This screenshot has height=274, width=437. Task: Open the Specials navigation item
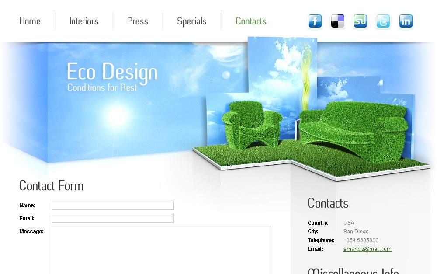(x=192, y=21)
